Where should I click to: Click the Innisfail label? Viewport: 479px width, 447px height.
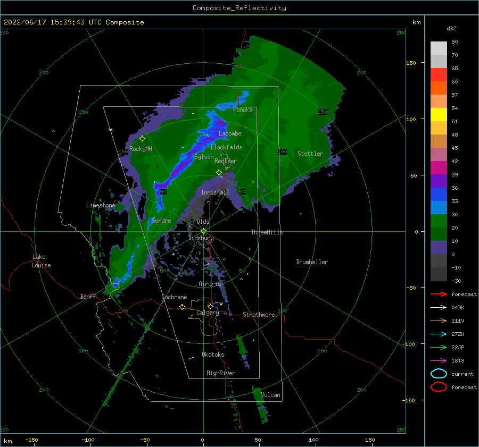215,192
